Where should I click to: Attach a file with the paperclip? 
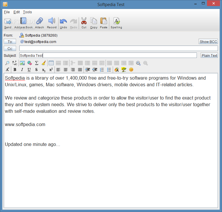pos(39,23)
